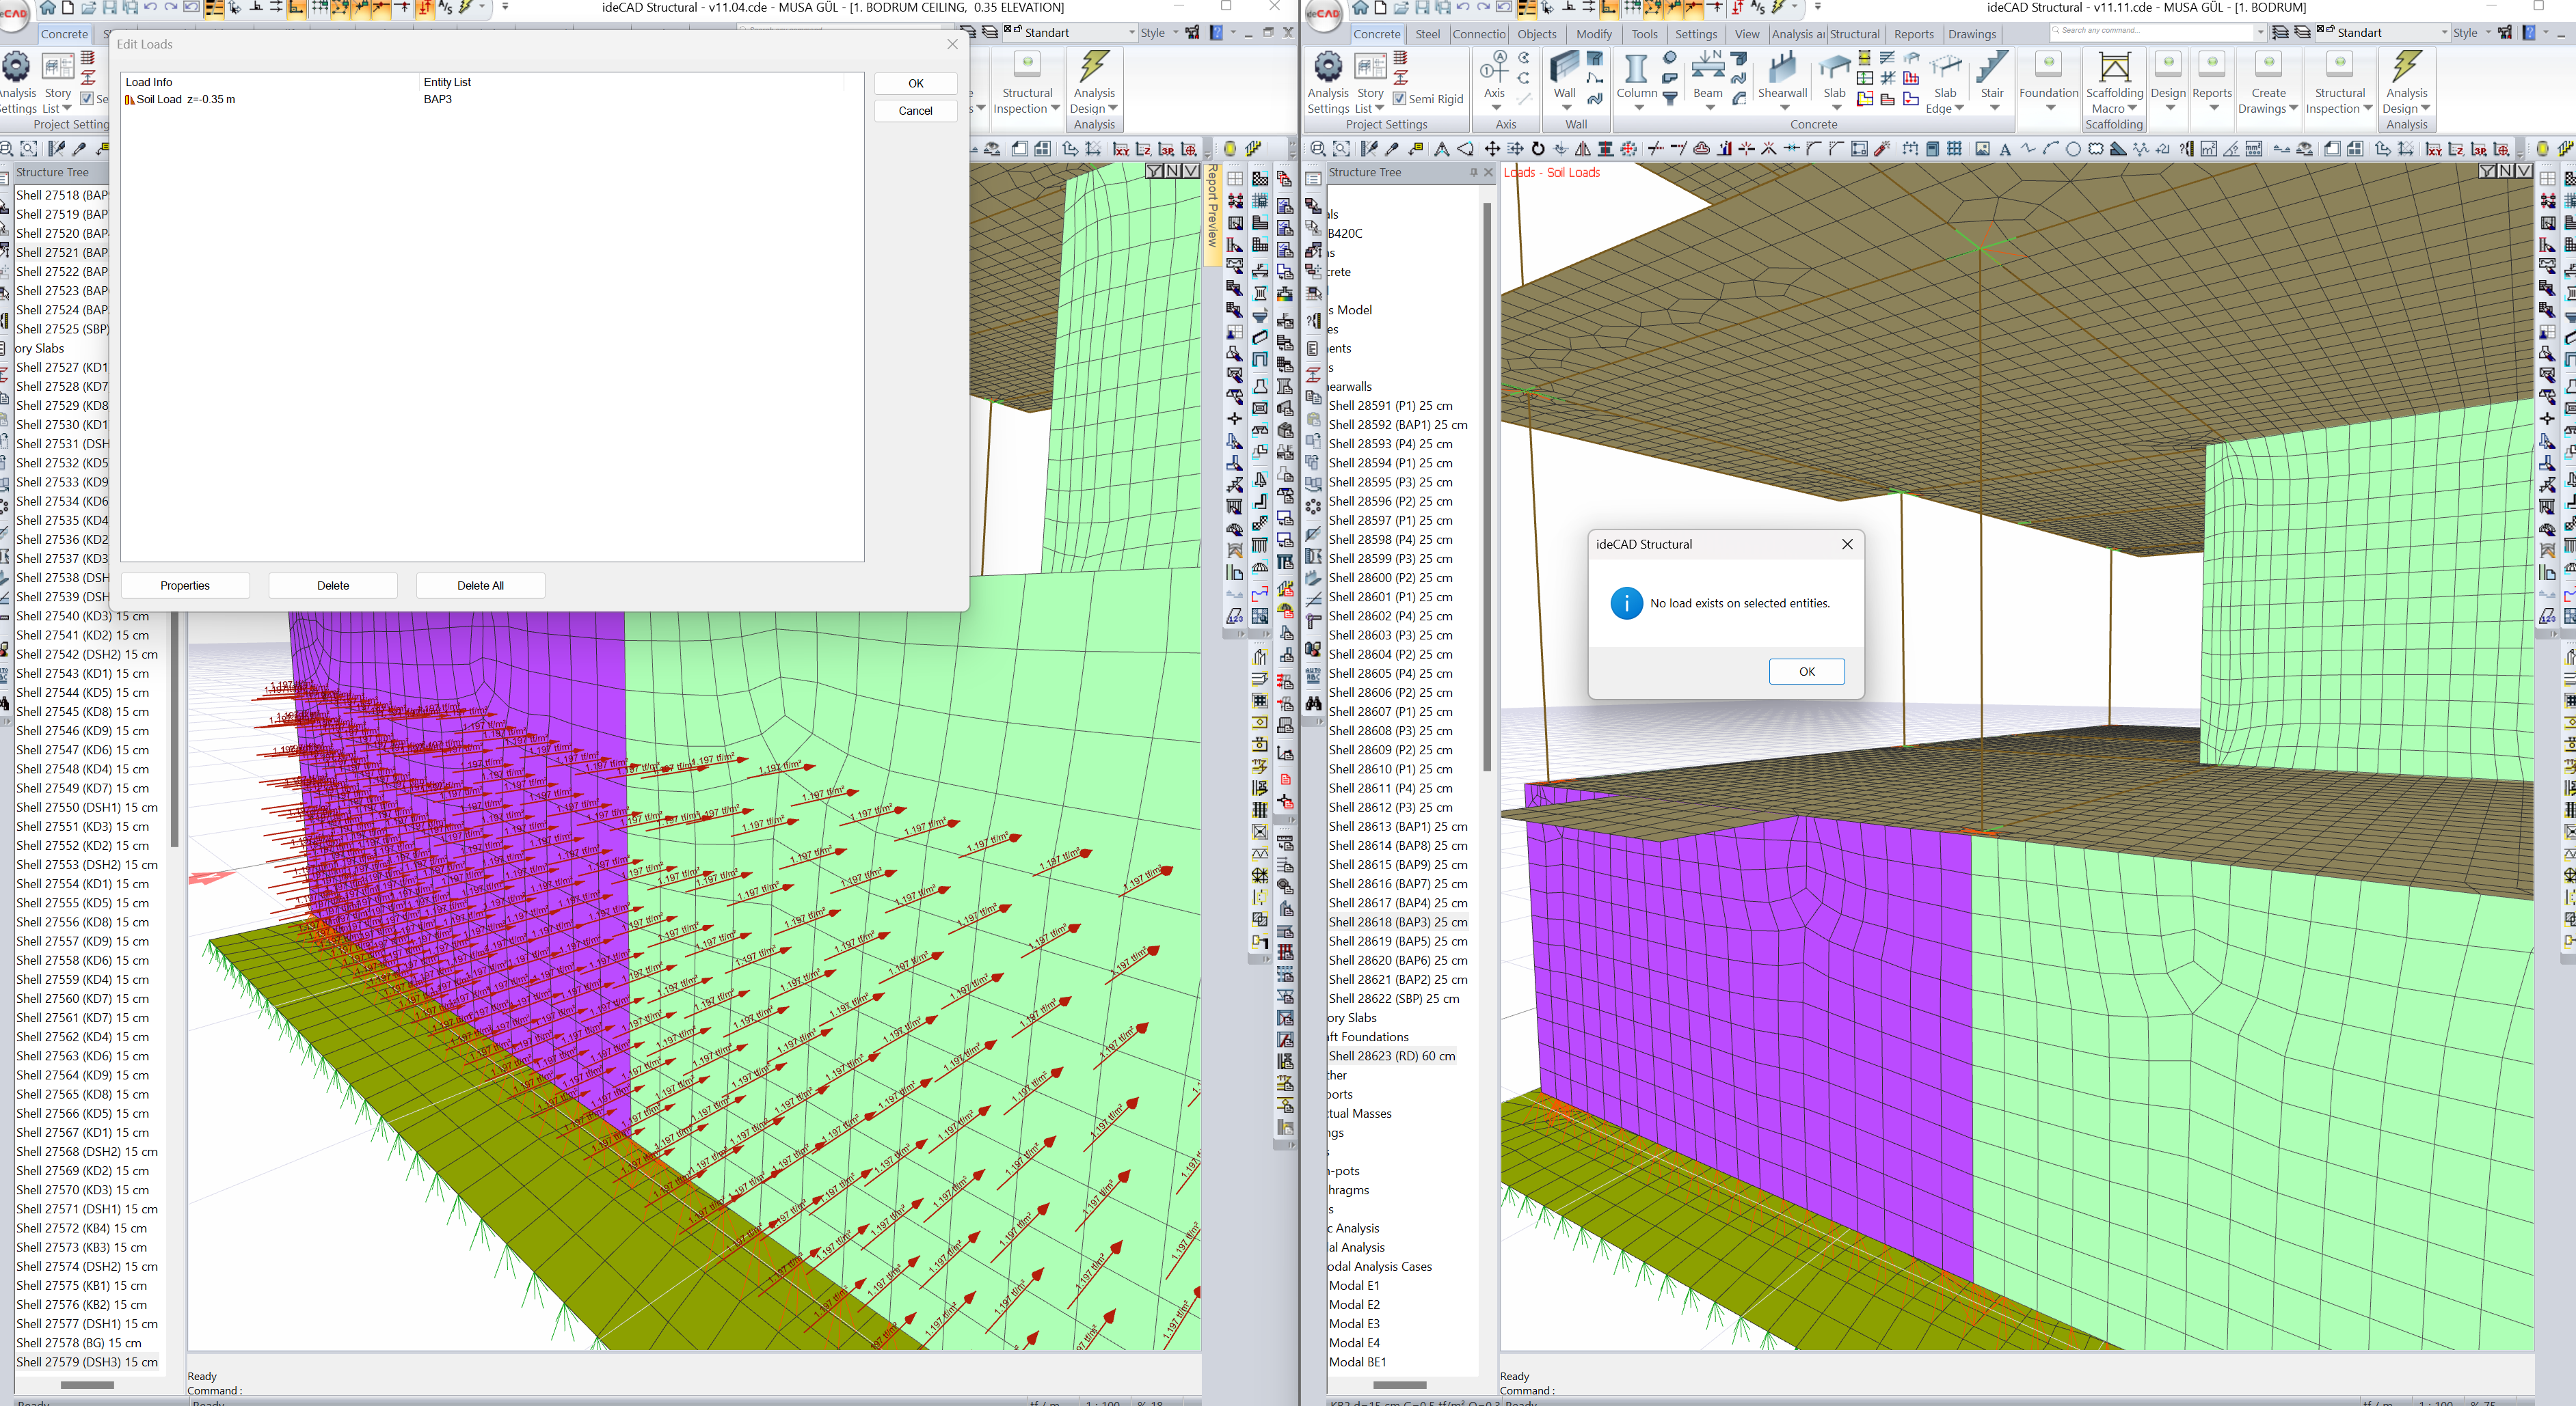Switch to the Steel ribbon tab

(1427, 34)
